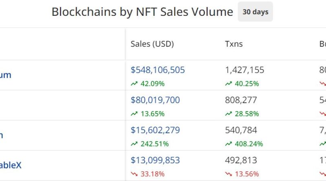Open the $15,602,279 sales link
The width and height of the screenshot is (326, 181).
pos(155,130)
